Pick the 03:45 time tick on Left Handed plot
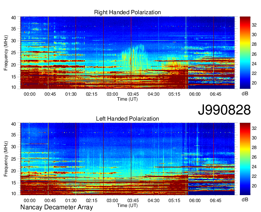Screen dimensions: 261x212 [133, 200]
